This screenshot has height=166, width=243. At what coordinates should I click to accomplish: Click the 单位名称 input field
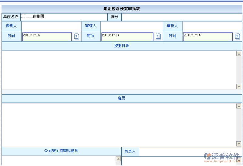click(64, 17)
